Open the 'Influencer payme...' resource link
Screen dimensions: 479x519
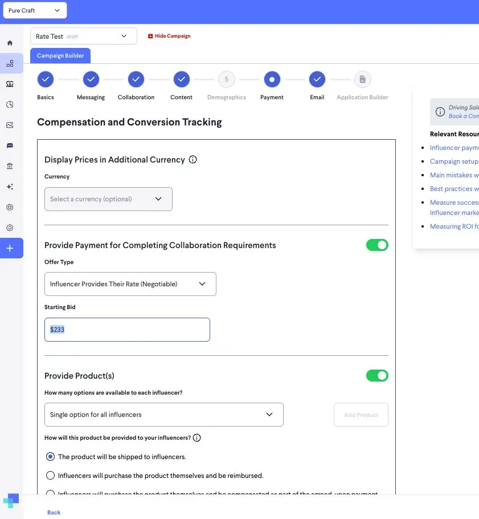[x=454, y=148]
